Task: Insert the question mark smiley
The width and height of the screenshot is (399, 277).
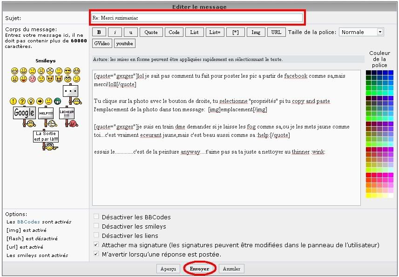Action: click(x=22, y=101)
